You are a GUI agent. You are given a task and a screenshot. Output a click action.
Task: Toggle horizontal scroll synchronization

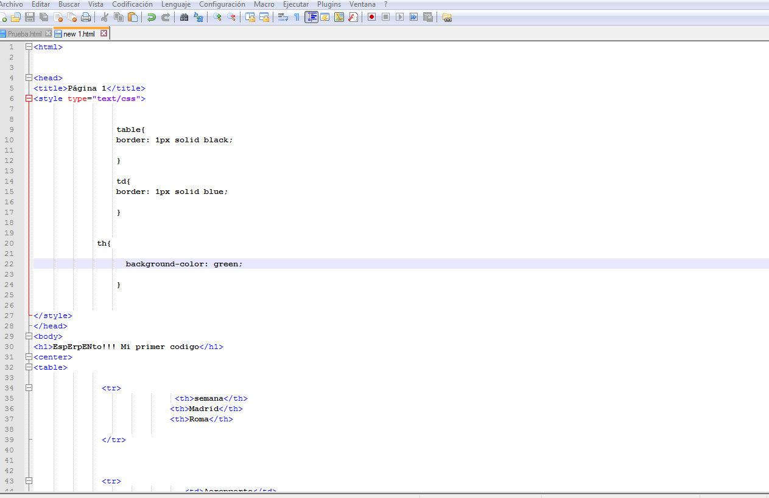pyautogui.click(x=264, y=17)
